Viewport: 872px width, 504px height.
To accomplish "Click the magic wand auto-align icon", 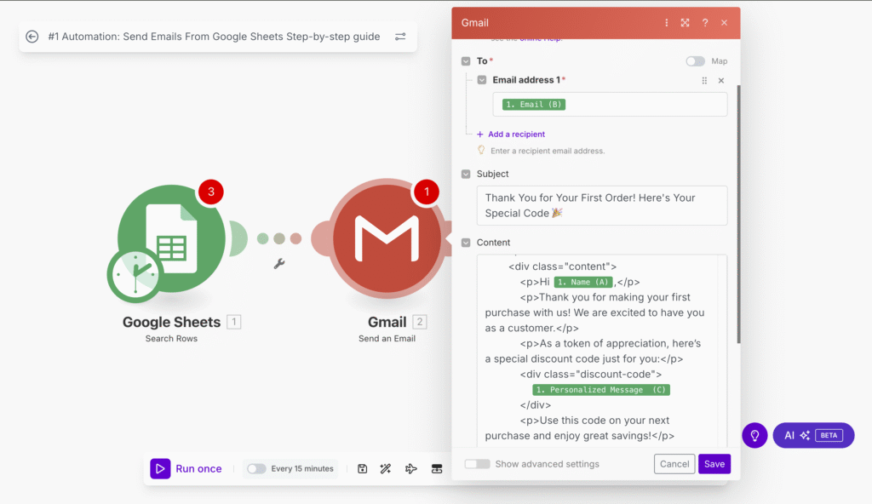I will pyautogui.click(x=386, y=469).
